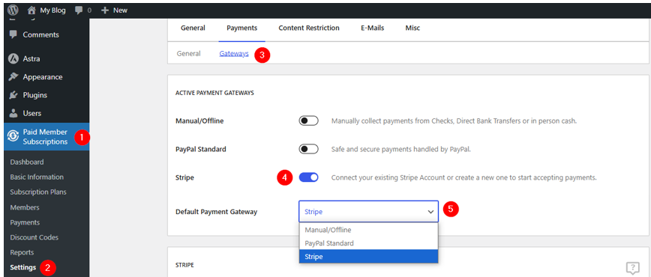Click New in admin bar
The height and width of the screenshot is (277, 651).
tap(120, 10)
